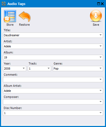
Task: Click the Artist field containing Adele
Action: click(x=53, y=46)
